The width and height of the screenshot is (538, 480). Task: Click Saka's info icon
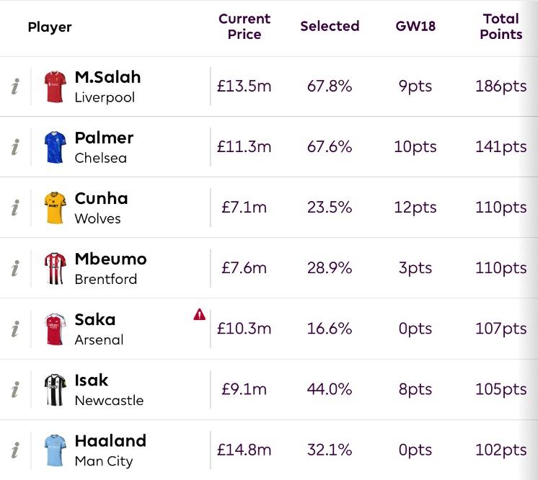coord(15,329)
